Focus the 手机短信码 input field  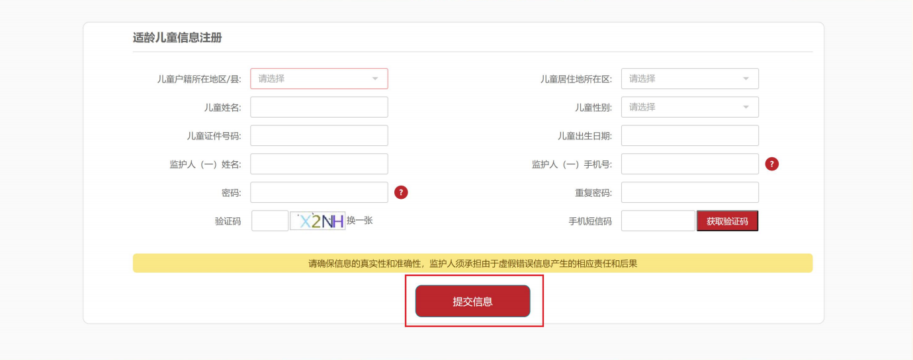(x=658, y=221)
